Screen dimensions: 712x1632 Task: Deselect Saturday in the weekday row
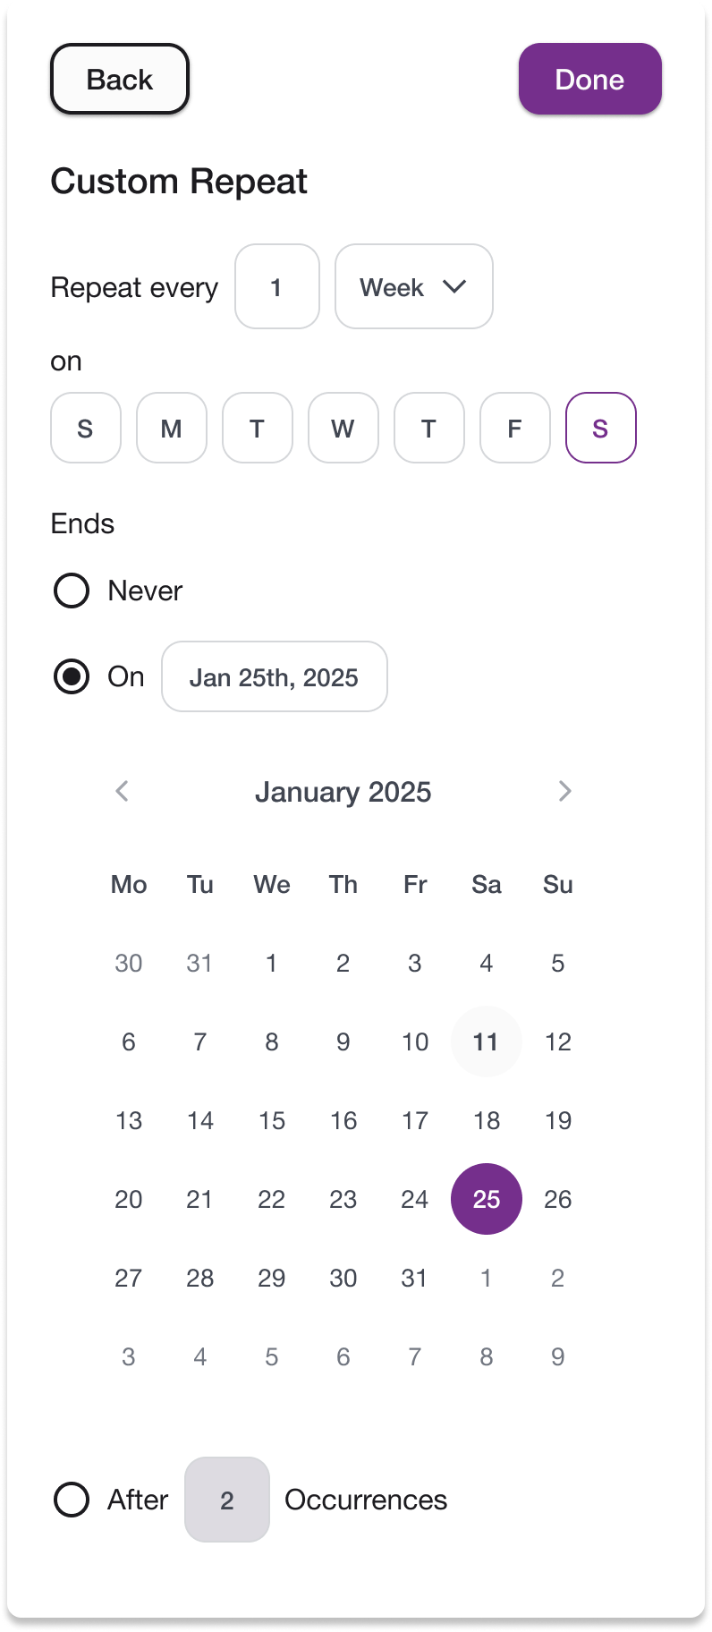600,428
